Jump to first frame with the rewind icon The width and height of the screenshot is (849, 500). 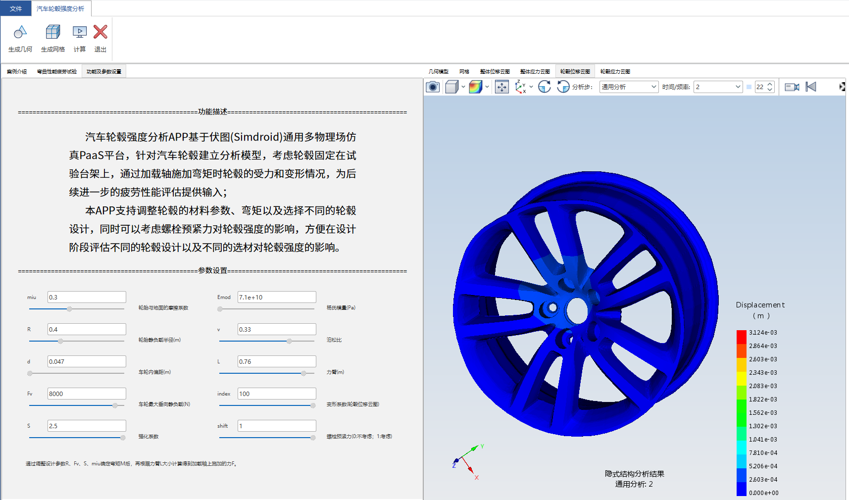(811, 87)
